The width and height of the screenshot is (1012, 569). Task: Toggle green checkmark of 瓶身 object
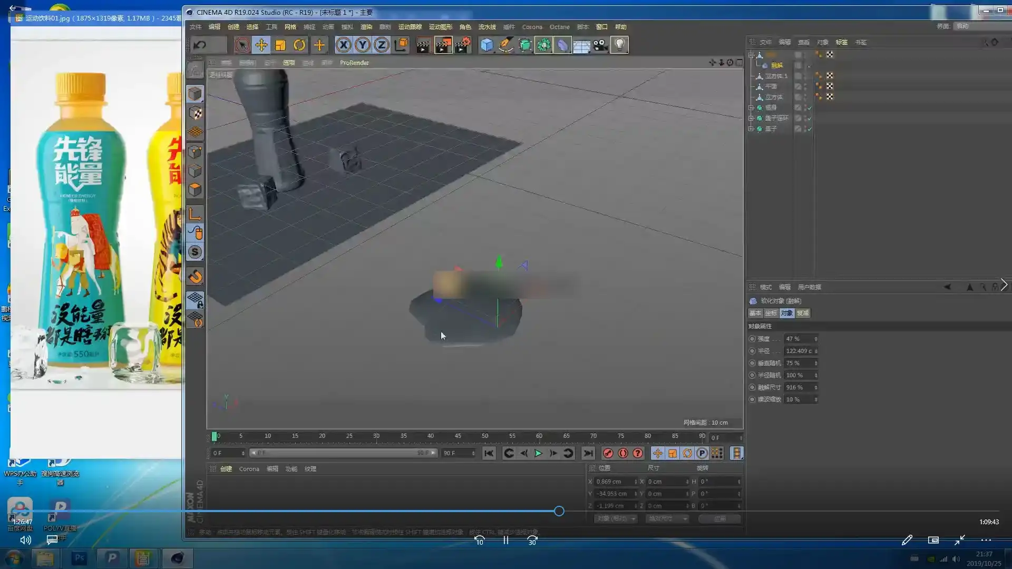pos(810,108)
